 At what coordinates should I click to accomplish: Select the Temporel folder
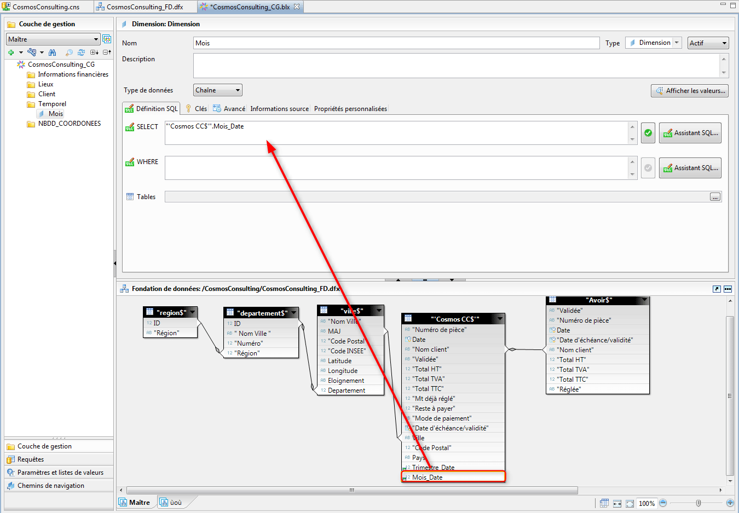coord(47,104)
